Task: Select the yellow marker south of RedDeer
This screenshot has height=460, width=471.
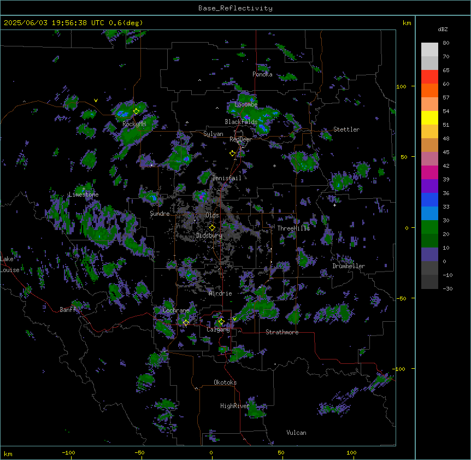Action: click(x=233, y=154)
